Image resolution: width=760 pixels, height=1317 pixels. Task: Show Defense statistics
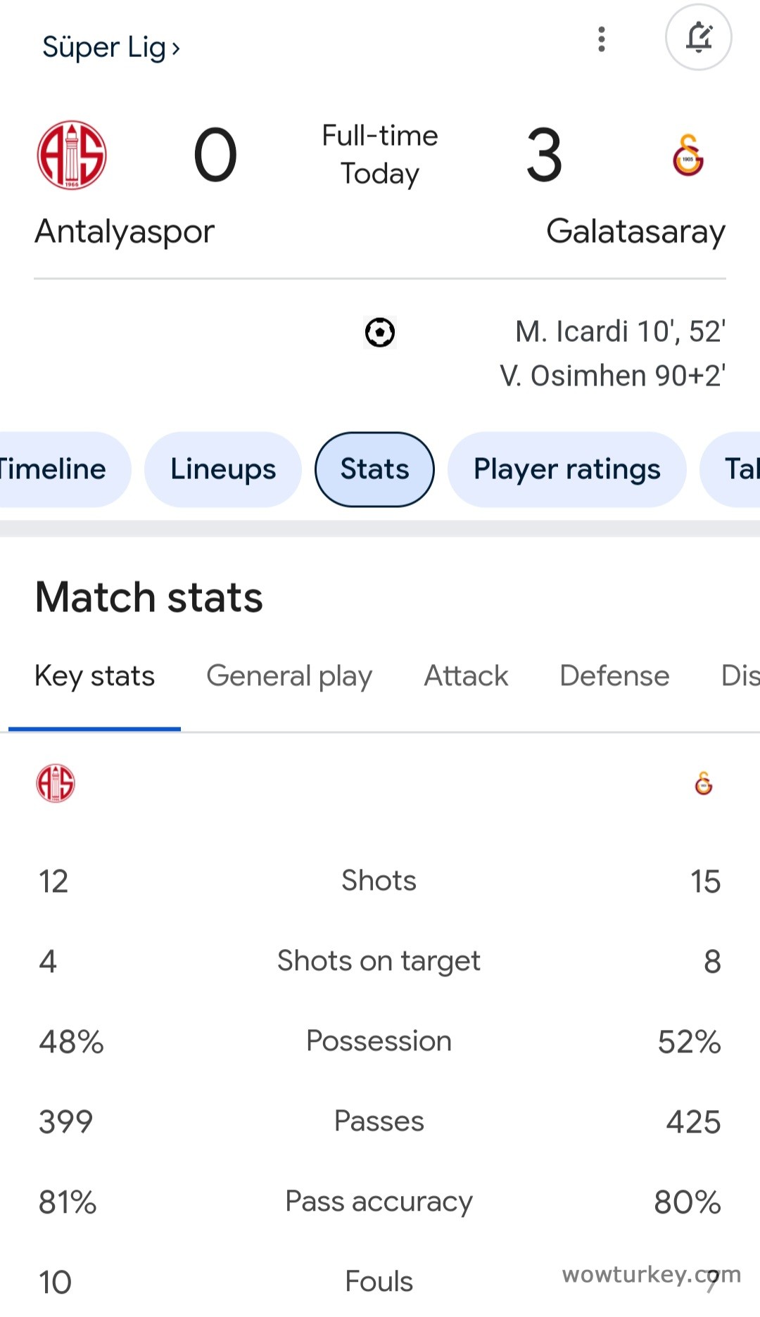614,676
